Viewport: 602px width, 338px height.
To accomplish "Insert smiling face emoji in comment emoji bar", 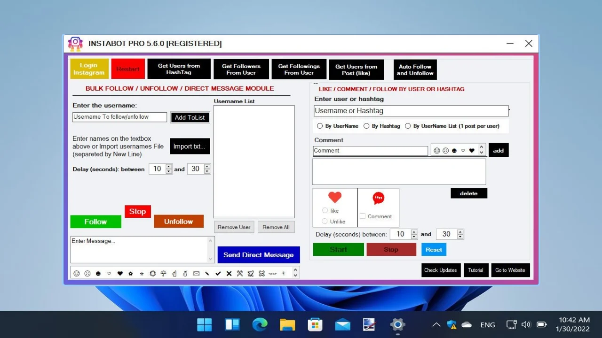I will (437, 151).
